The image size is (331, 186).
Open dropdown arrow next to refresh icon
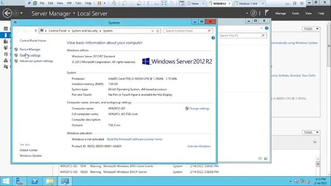click(247, 13)
